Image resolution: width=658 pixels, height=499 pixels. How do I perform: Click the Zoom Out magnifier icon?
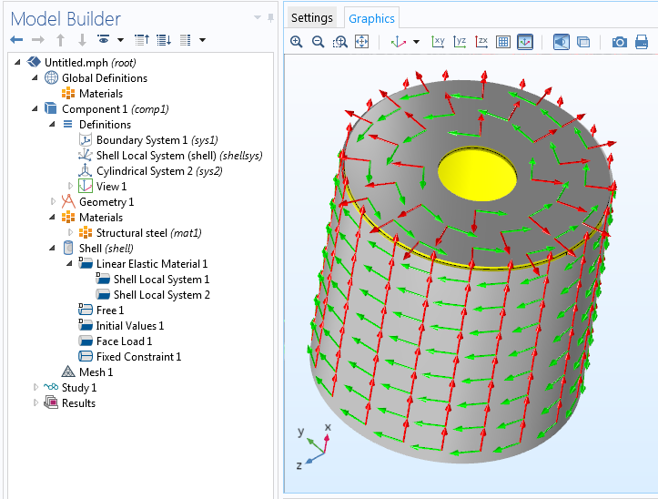tap(318, 42)
